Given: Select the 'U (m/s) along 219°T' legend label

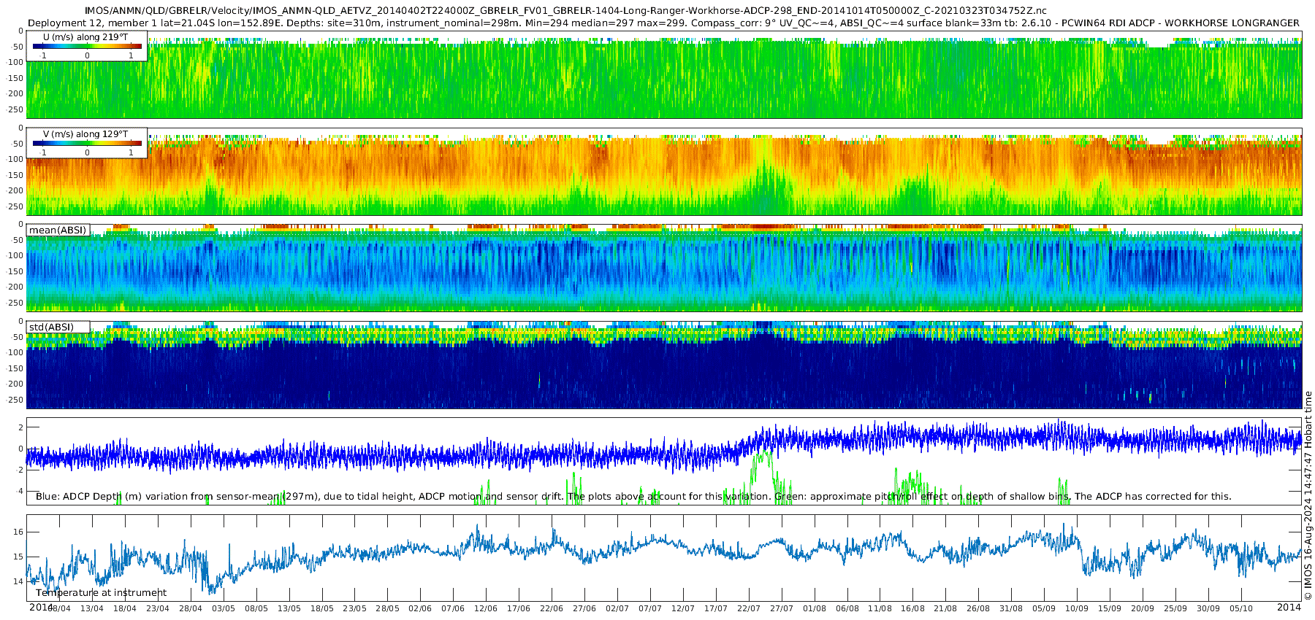Looking at the screenshot, I should click(85, 37).
